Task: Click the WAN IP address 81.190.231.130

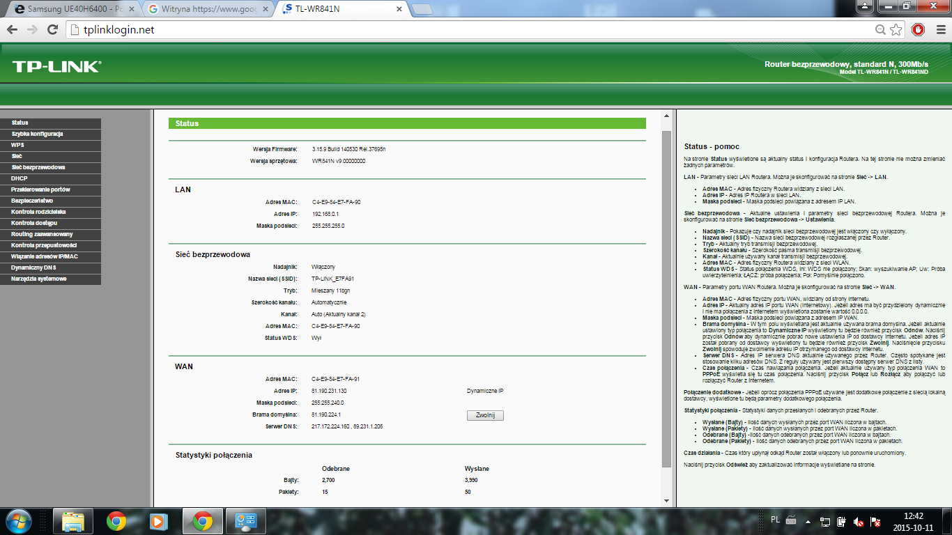Action: [x=329, y=391]
